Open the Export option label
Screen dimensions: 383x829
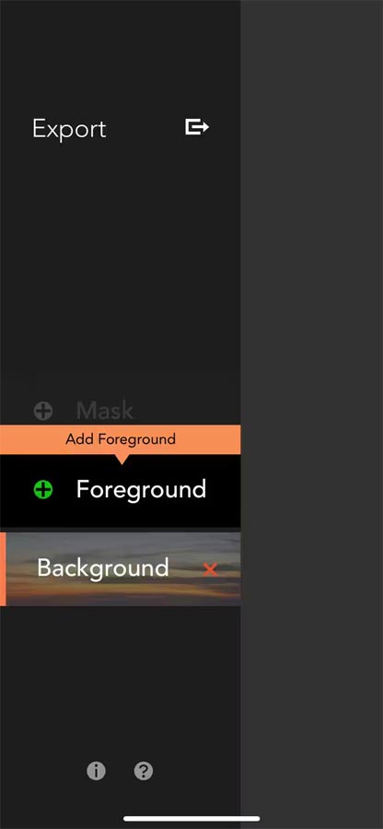69,129
